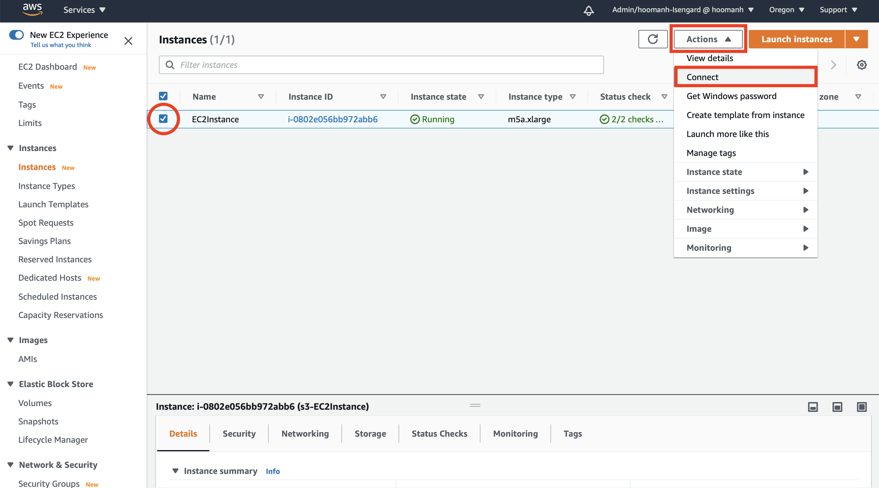Collapse the Images sidebar section
The image size is (879, 488).
11,340
